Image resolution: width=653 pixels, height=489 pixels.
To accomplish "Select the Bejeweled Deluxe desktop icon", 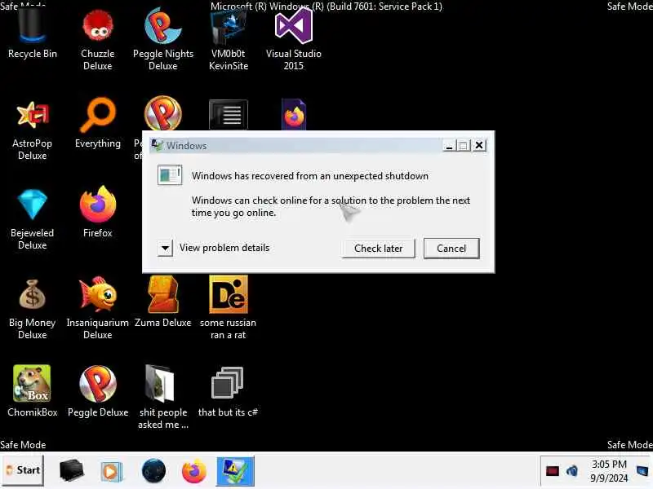I will tap(32, 219).
